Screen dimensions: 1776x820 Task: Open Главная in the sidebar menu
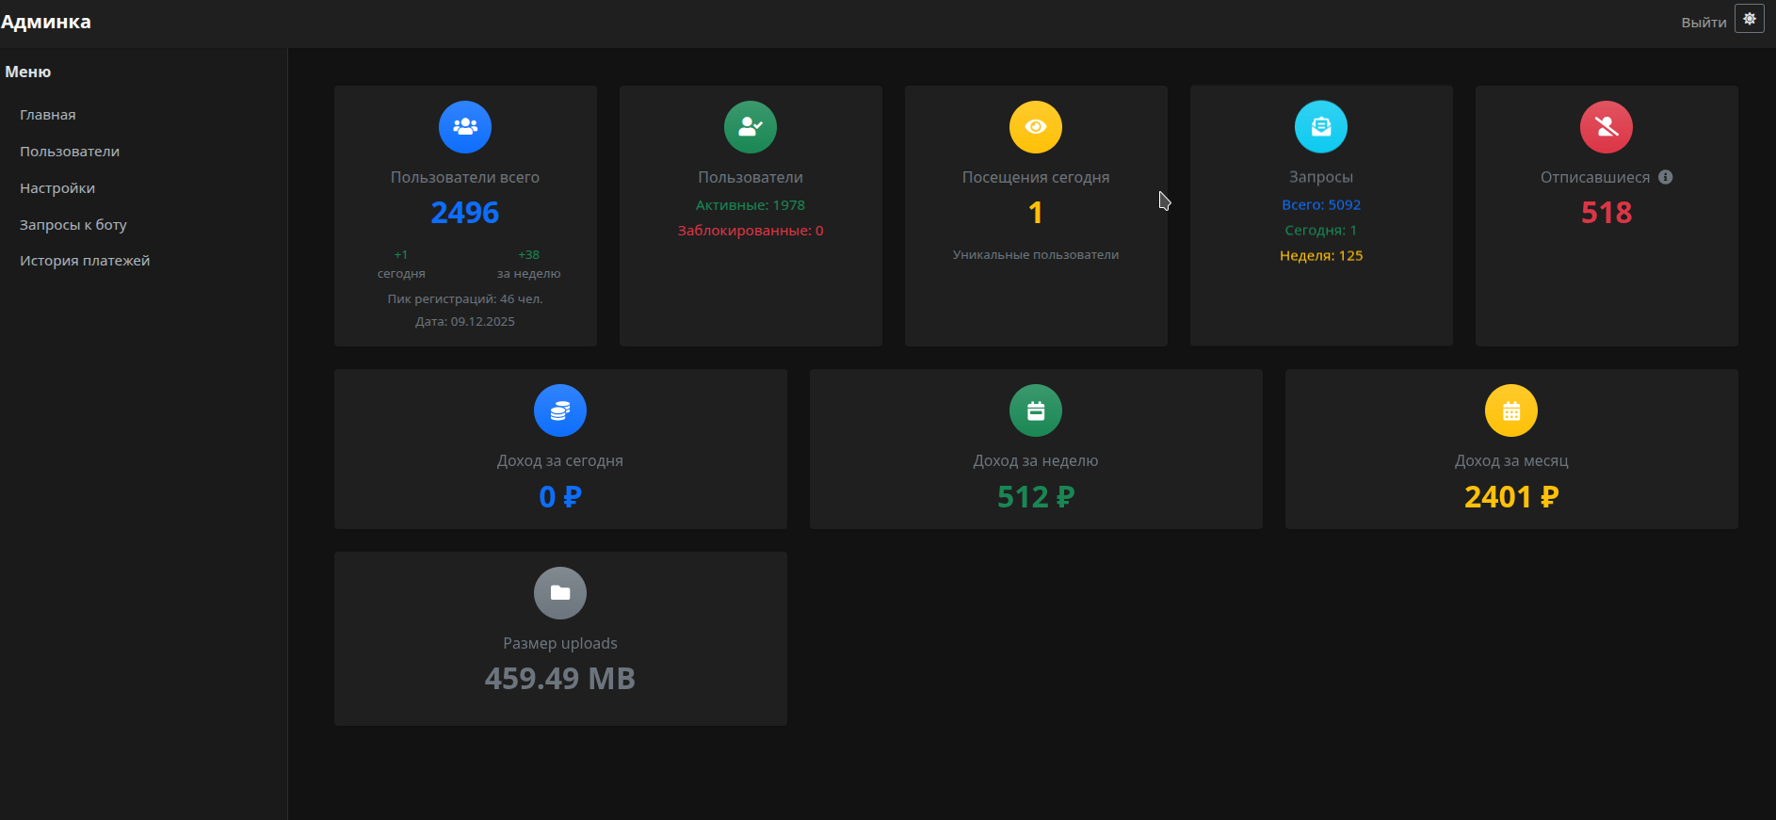click(x=48, y=115)
